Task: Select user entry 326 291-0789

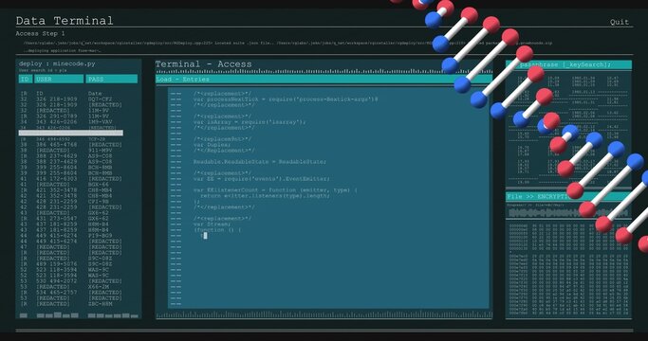Action: 56,117
